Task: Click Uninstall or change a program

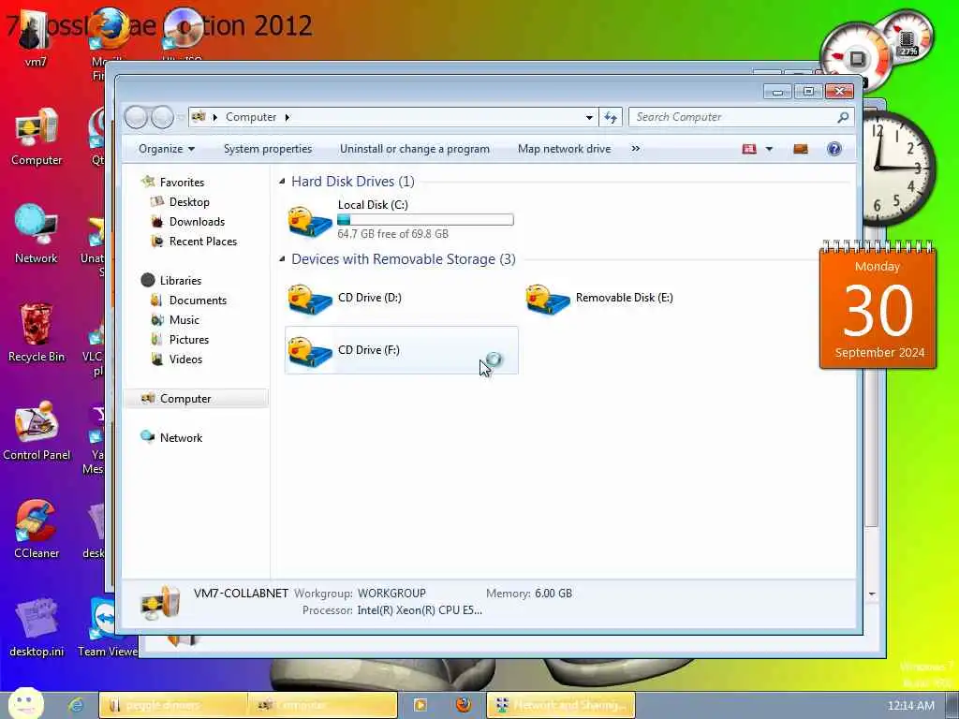Action: click(415, 149)
